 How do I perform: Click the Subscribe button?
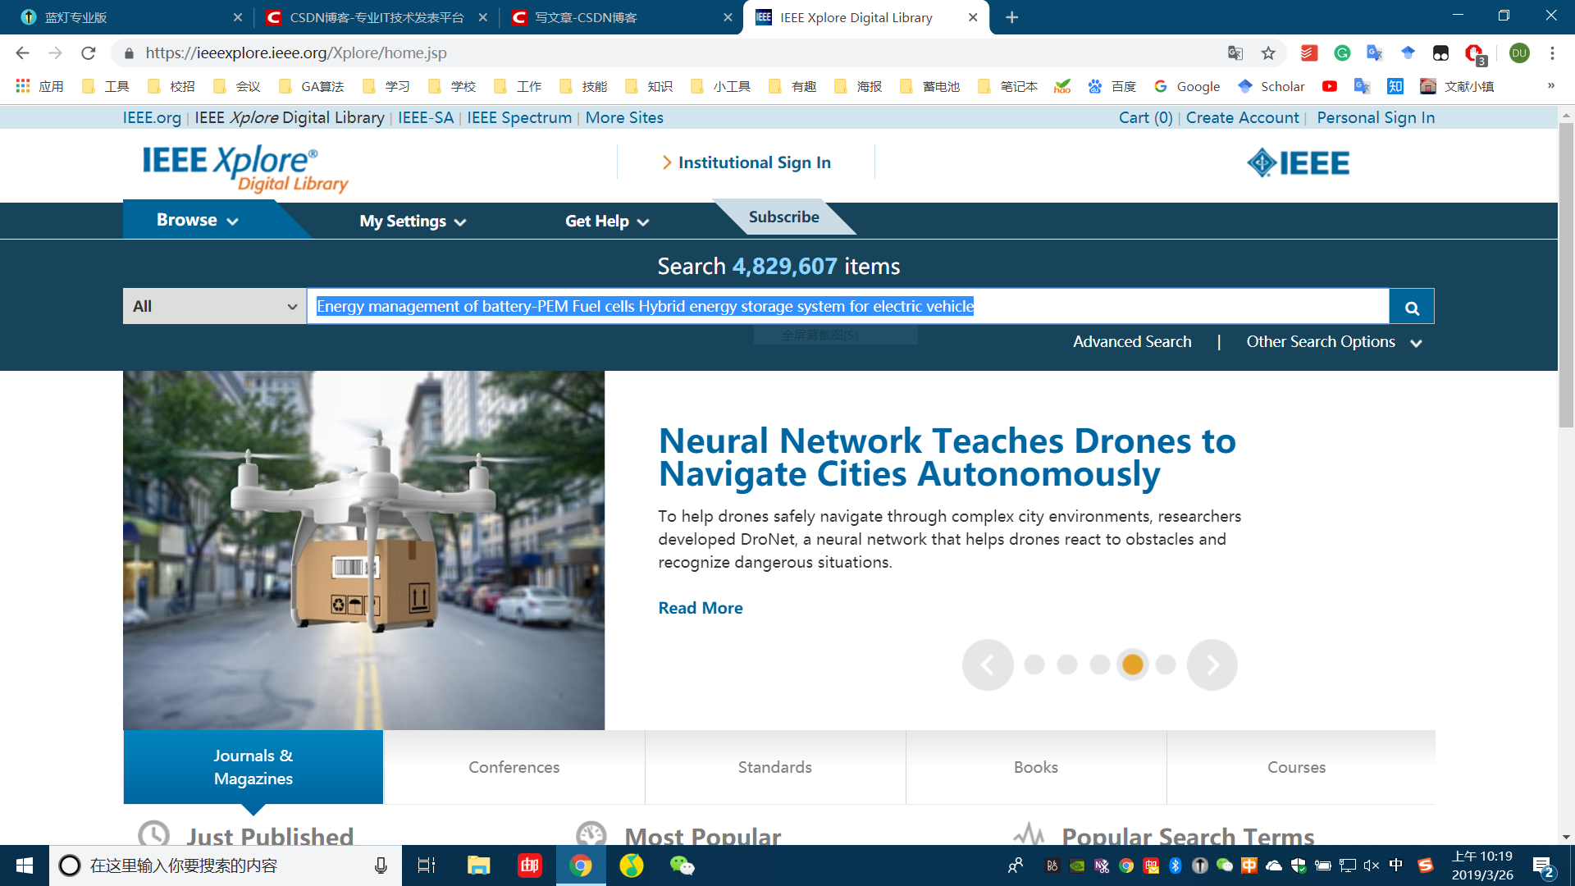[783, 217]
